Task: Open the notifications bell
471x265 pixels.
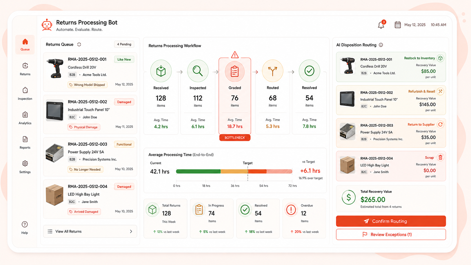Action: (x=381, y=25)
